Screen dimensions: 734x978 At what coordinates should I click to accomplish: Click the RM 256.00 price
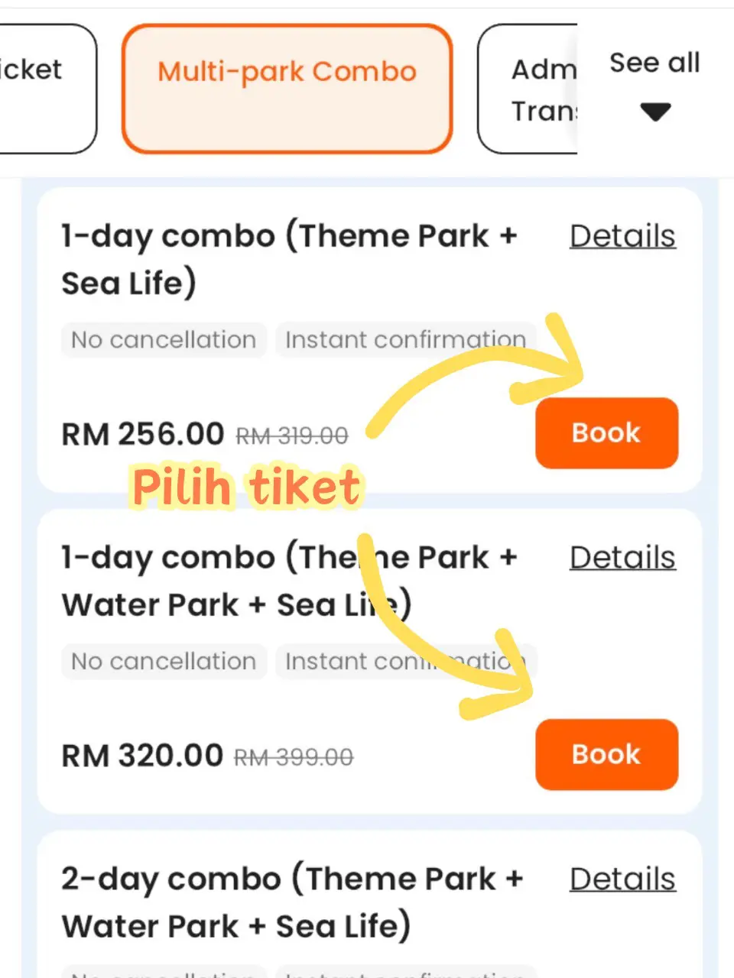tap(143, 435)
